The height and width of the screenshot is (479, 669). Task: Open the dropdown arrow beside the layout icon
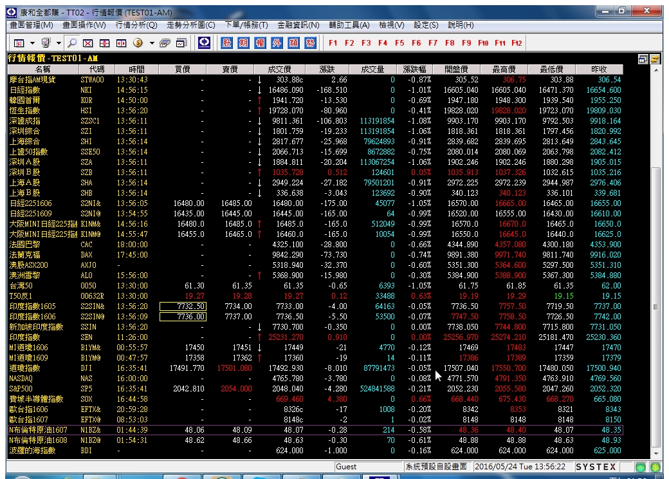pyautogui.click(x=32, y=43)
